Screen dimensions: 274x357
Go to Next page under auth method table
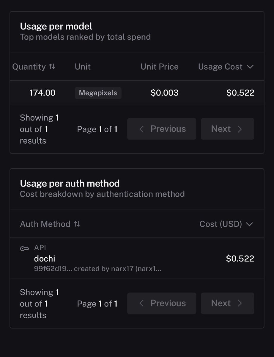(227, 303)
